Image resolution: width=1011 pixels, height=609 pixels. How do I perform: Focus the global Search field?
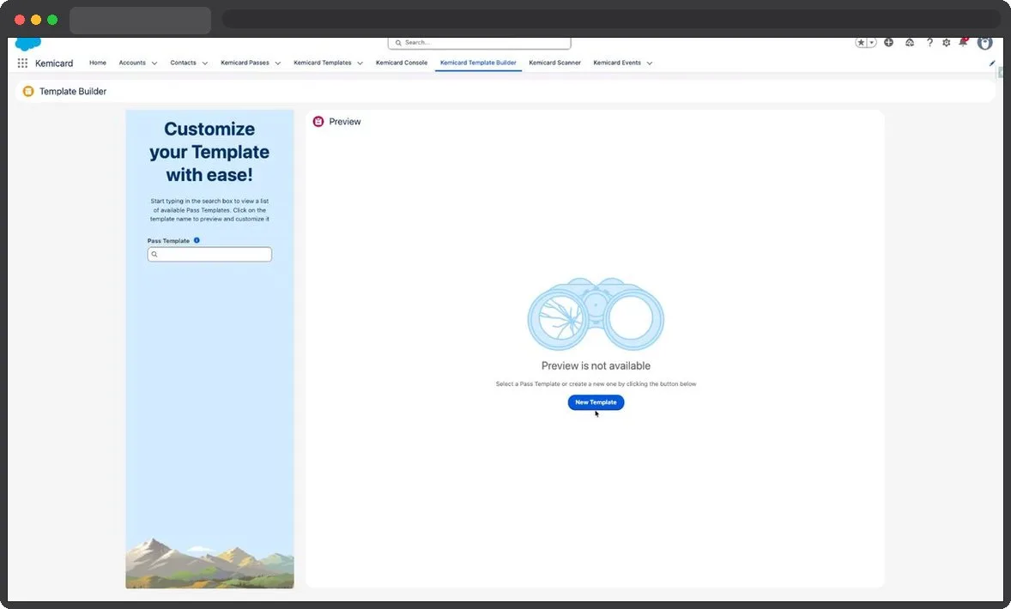click(x=479, y=43)
